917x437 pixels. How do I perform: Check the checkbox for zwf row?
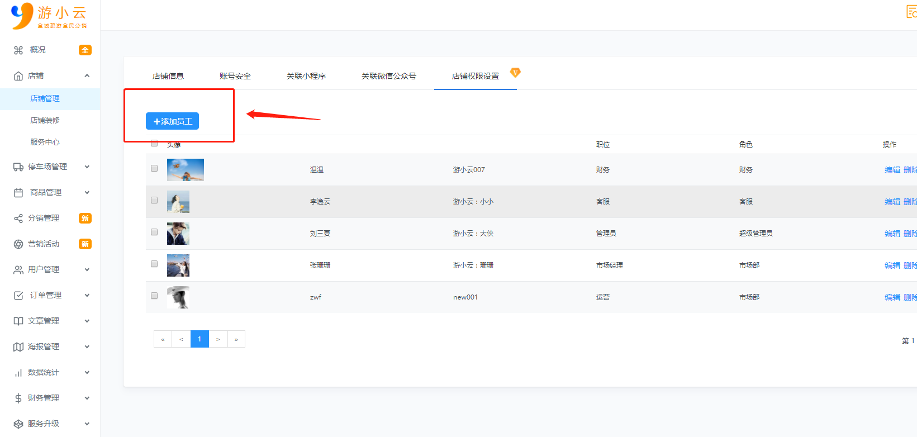(x=154, y=296)
